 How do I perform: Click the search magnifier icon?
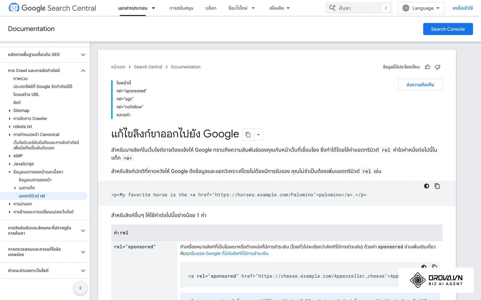tap(332, 8)
